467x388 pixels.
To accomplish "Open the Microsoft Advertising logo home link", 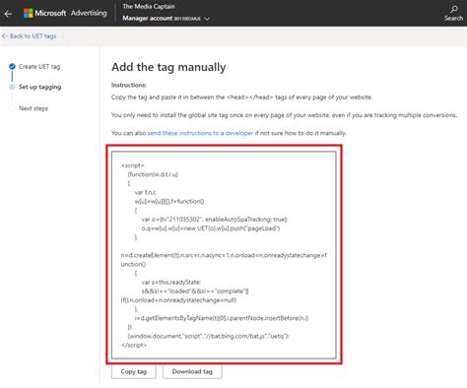I will click(65, 13).
